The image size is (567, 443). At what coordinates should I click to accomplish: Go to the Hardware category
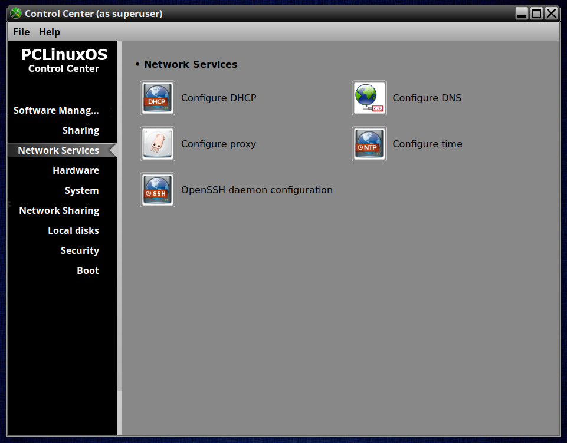coord(76,170)
